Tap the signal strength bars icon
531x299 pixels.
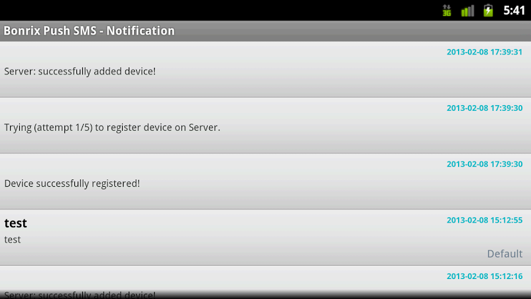pyautogui.click(x=467, y=11)
